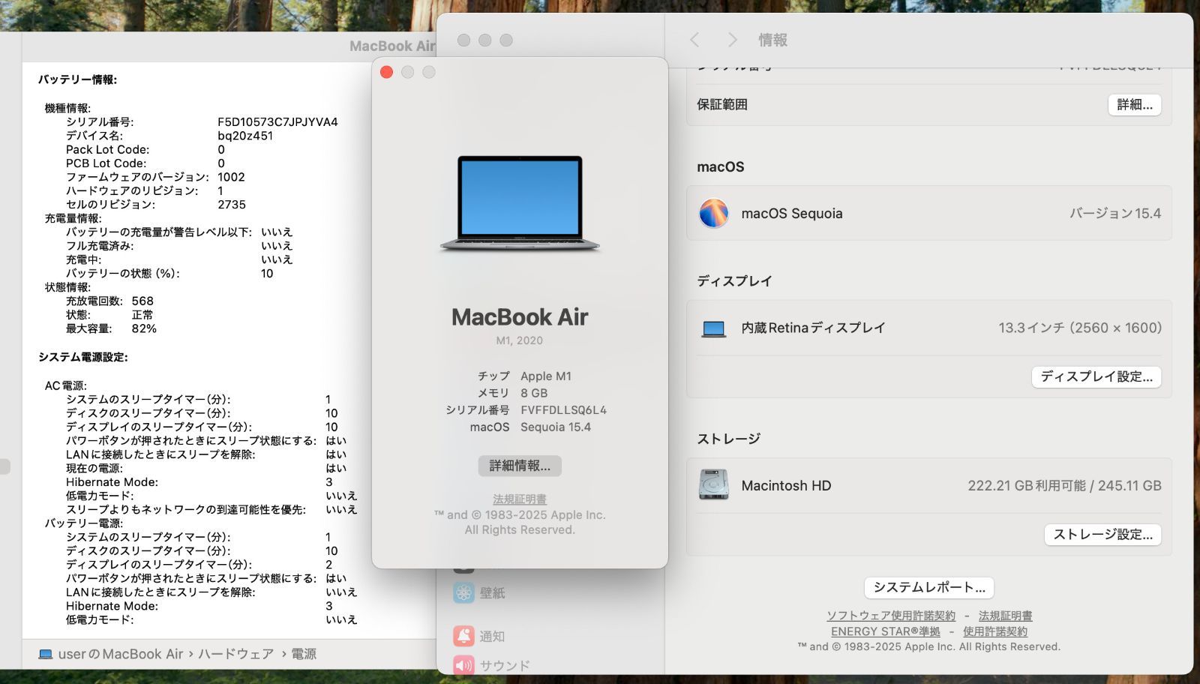Screen dimensions: 1200x684
Task: Click バージョン15.4 text in macOS row
Action: click(1115, 213)
